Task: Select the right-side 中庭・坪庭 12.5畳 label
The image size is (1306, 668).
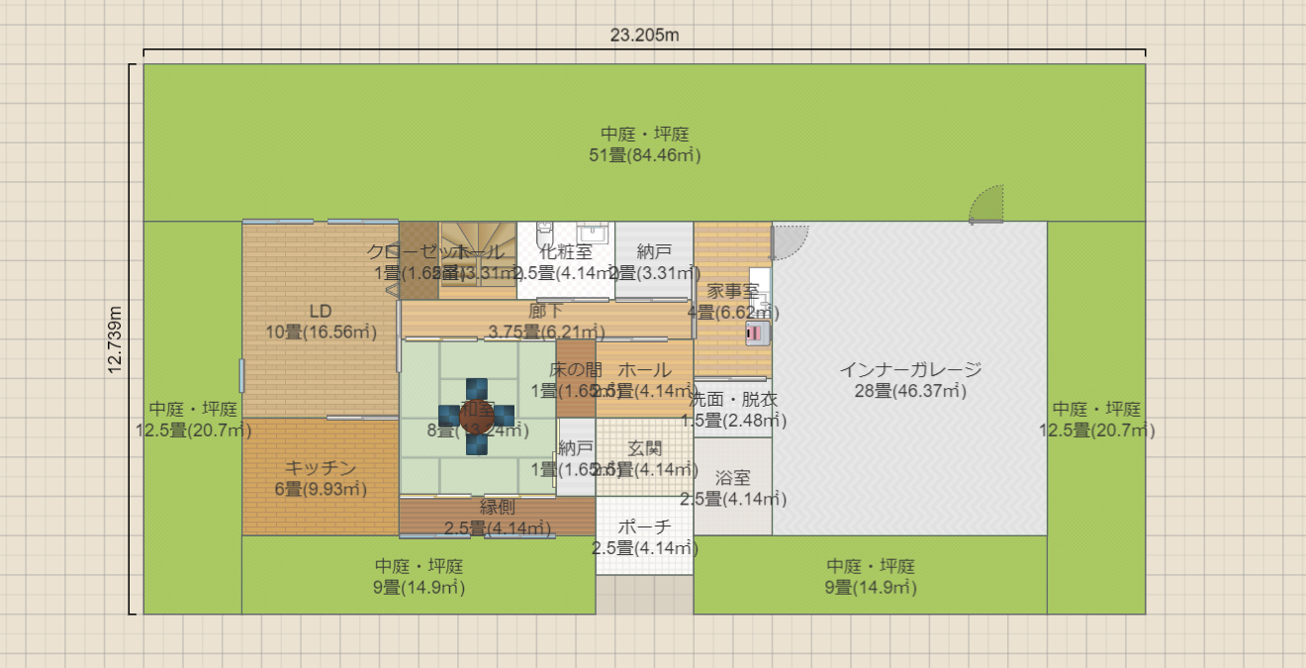Action: [1097, 420]
